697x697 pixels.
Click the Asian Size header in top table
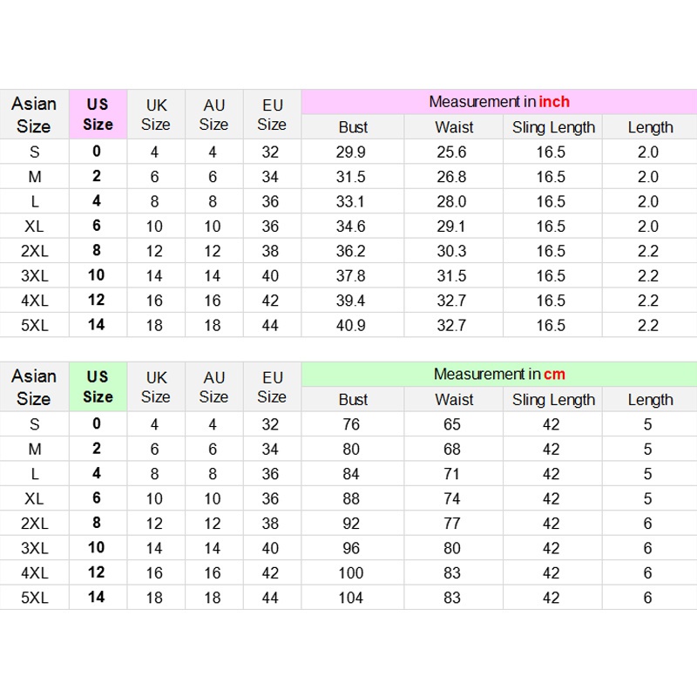coord(34,114)
